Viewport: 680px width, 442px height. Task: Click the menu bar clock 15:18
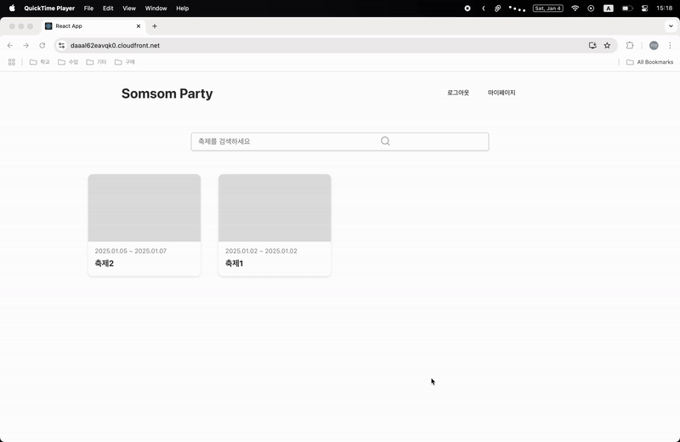[665, 8]
